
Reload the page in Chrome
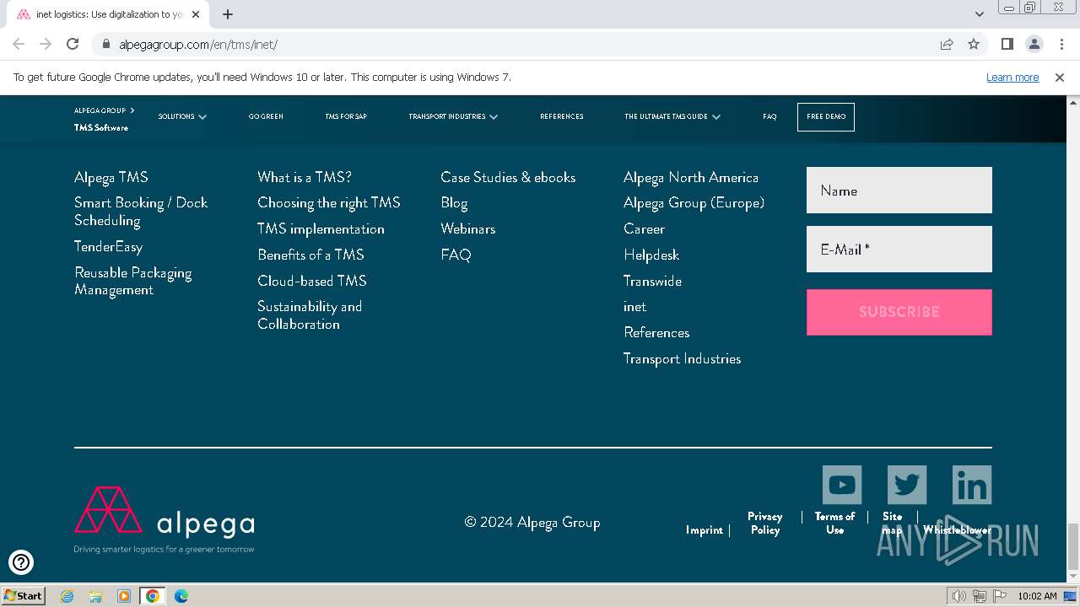pyautogui.click(x=73, y=44)
